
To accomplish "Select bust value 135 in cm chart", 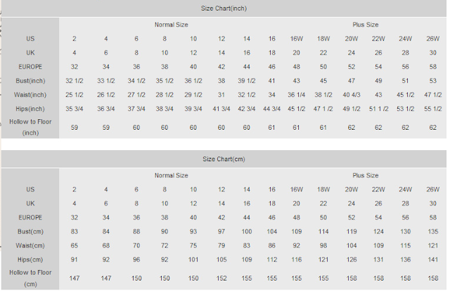I will (433, 231).
